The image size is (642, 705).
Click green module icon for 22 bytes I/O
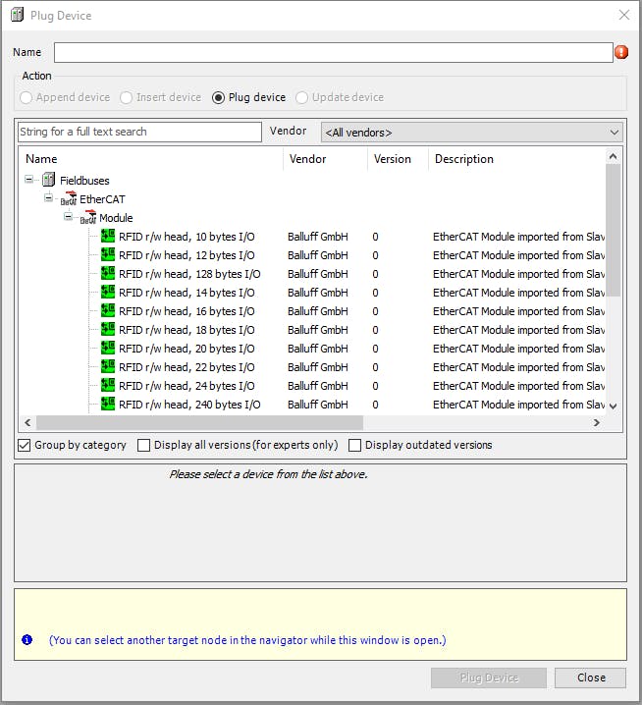coord(108,367)
